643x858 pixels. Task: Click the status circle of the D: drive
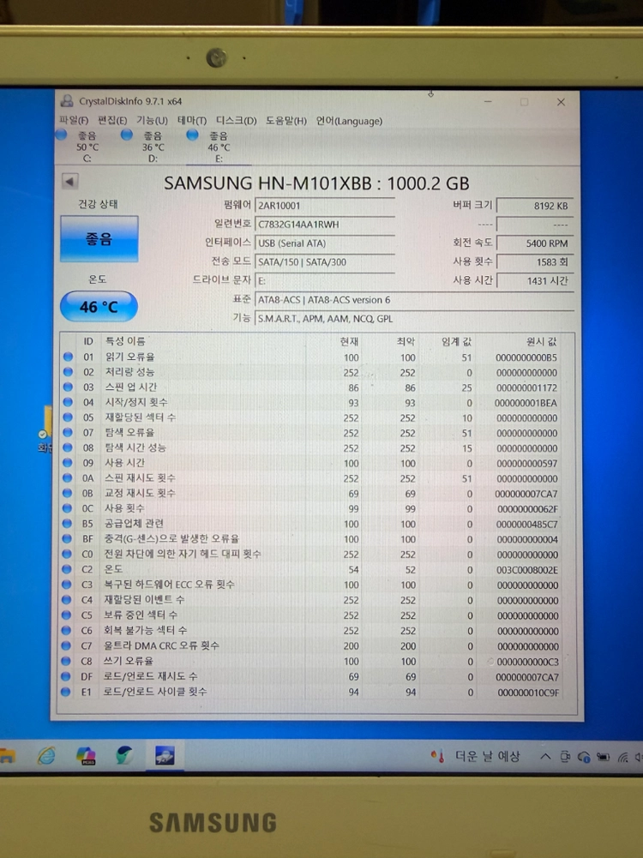tap(127, 135)
